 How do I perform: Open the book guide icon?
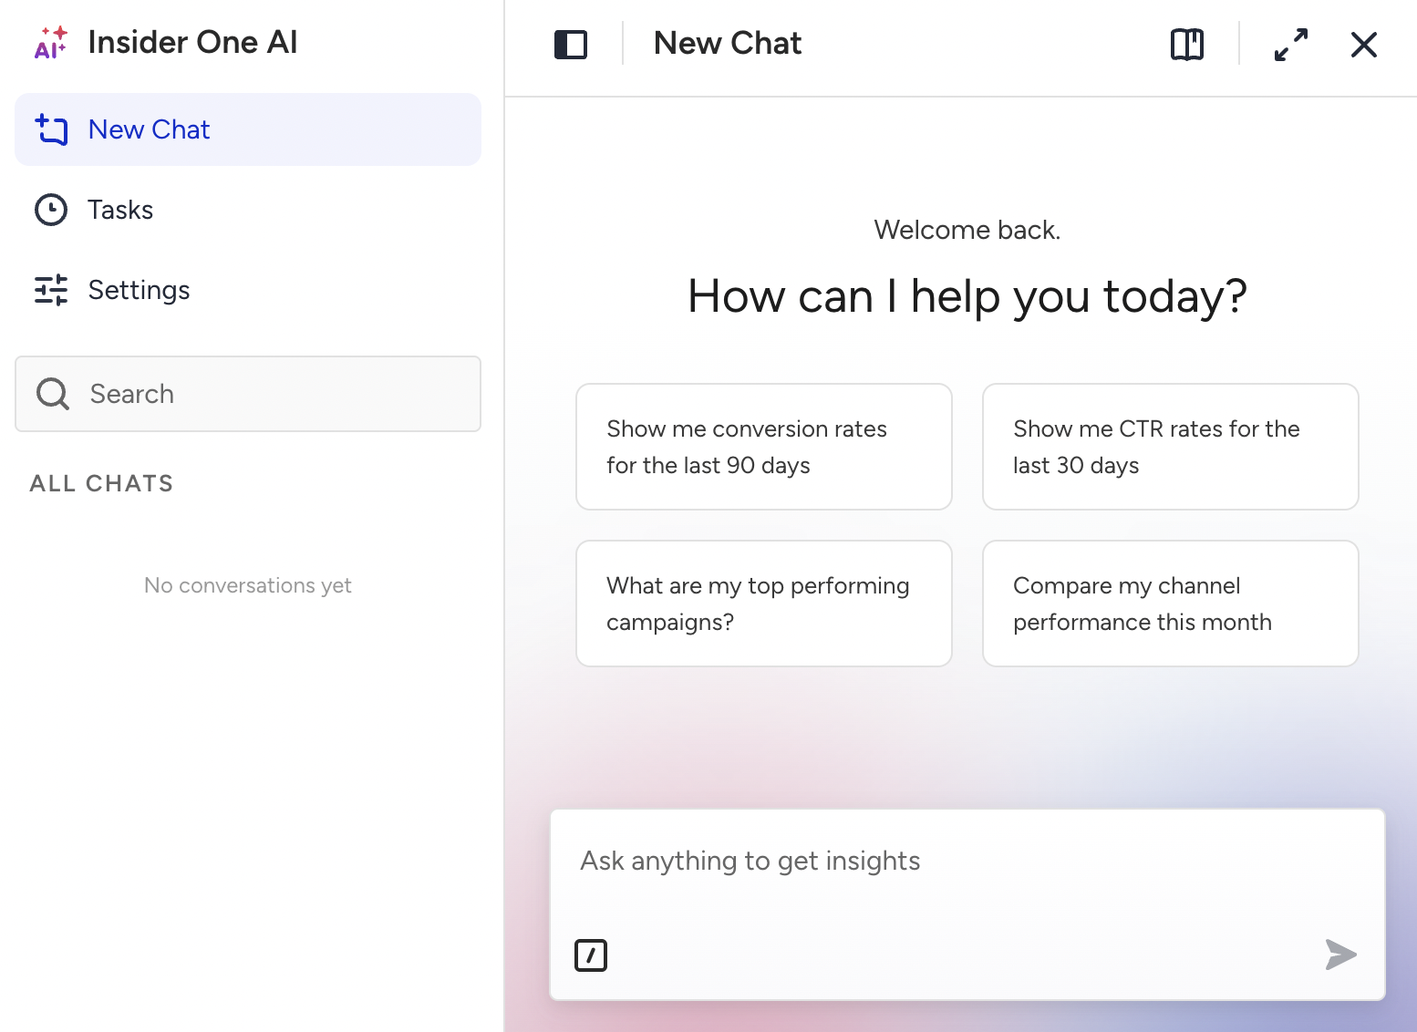coord(1187,44)
